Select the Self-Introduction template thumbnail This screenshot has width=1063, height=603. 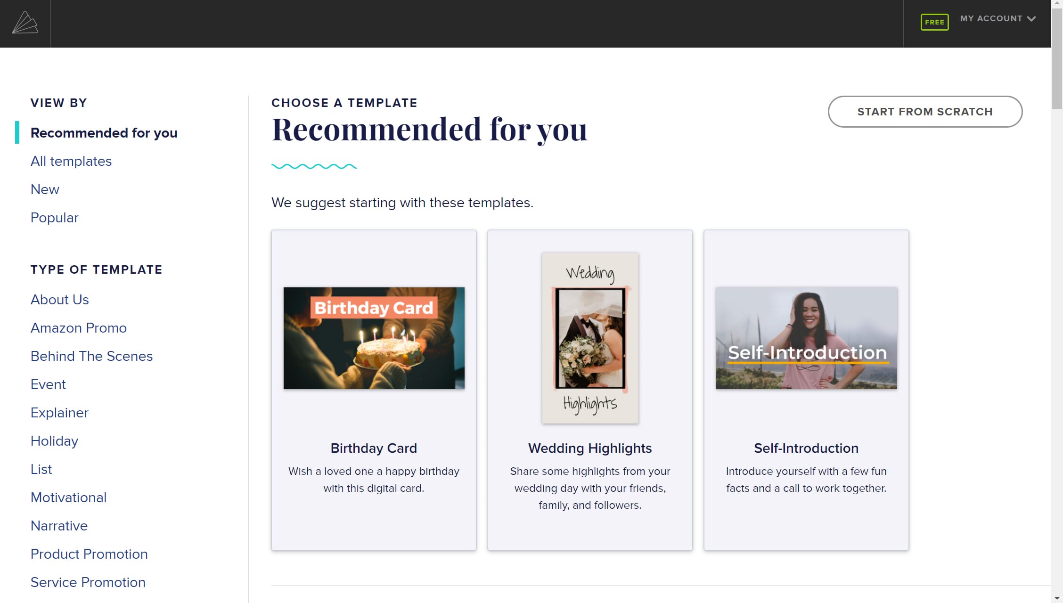[x=806, y=338]
